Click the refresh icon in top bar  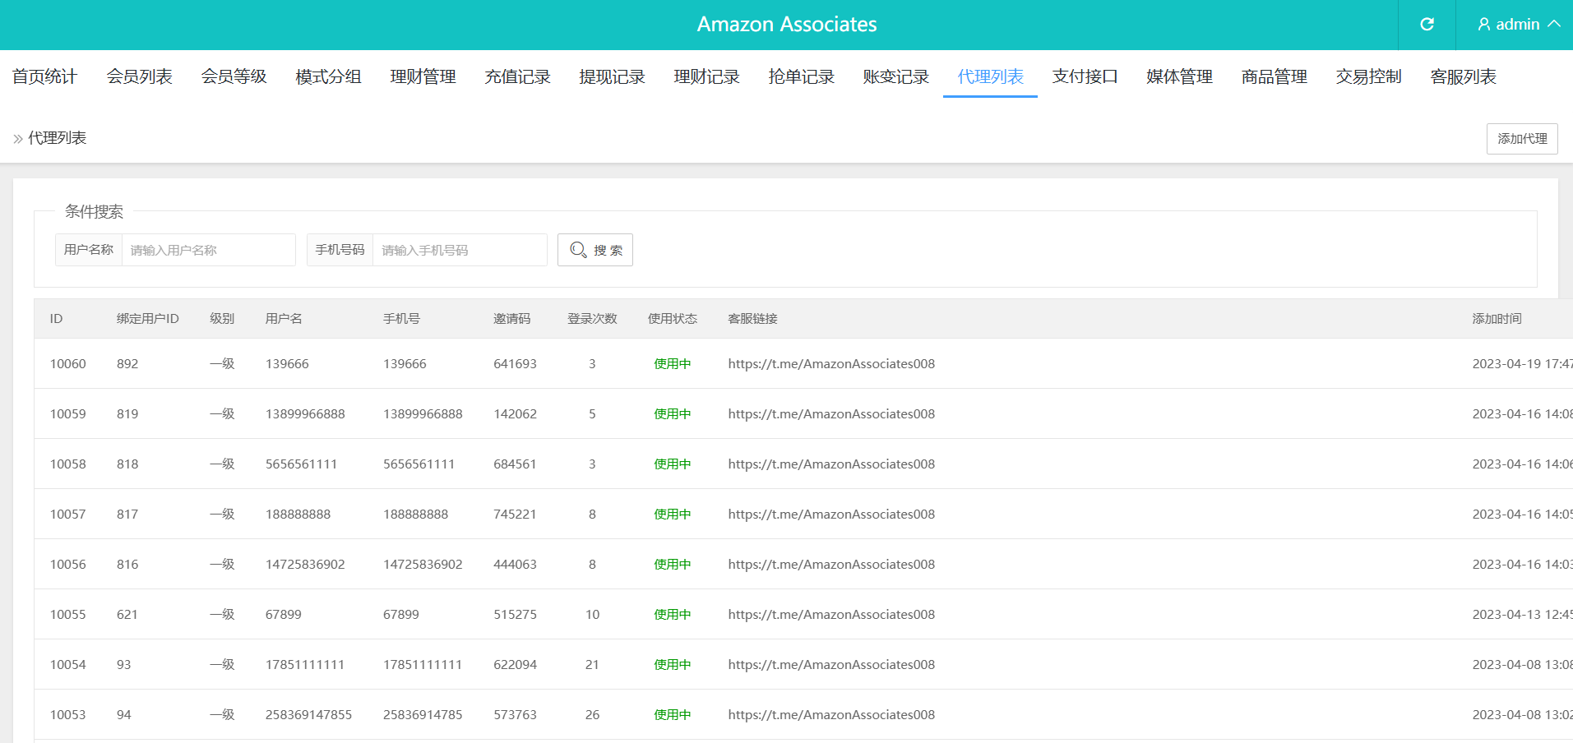1427,25
